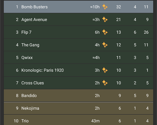Select the Nekojima row title

point(30,108)
